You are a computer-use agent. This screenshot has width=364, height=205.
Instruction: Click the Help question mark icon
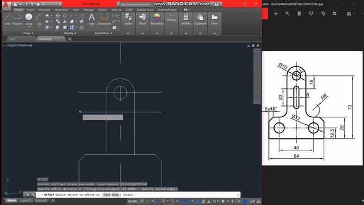point(216,4)
